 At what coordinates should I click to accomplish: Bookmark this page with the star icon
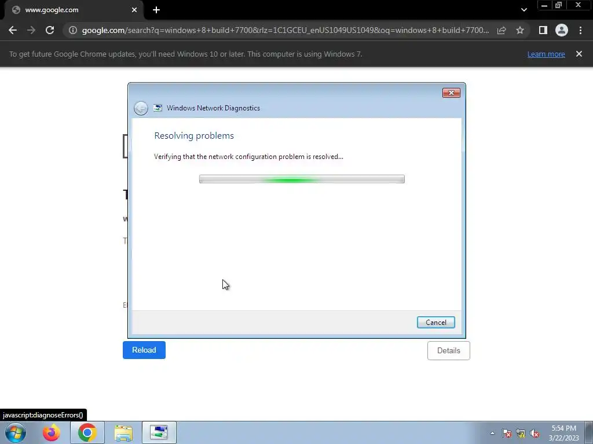click(520, 30)
